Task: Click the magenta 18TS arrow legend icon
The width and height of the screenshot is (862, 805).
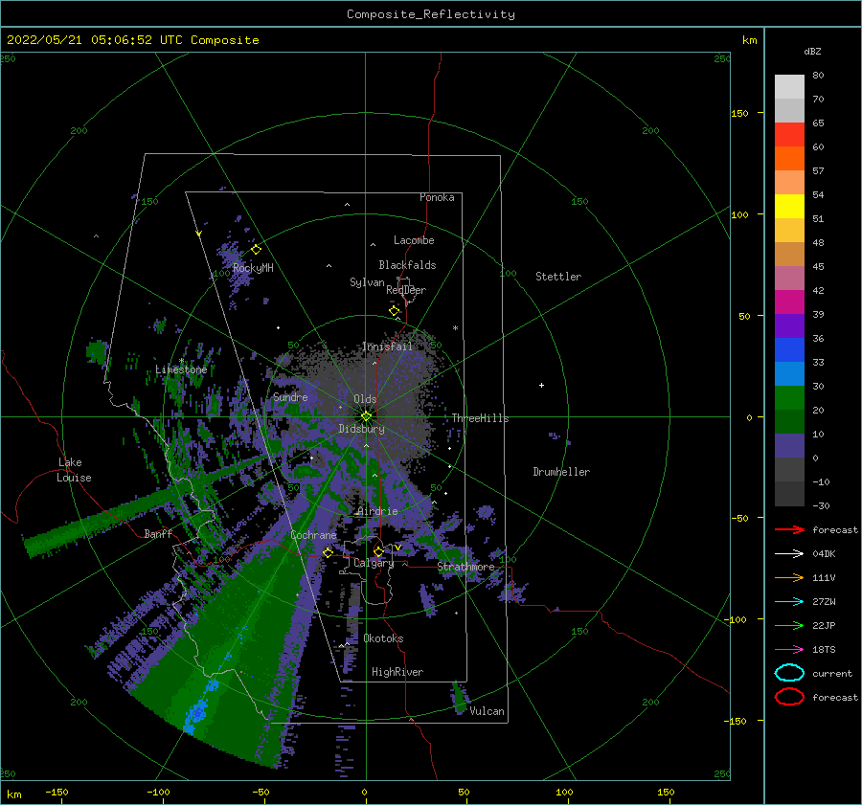Action: tap(789, 650)
